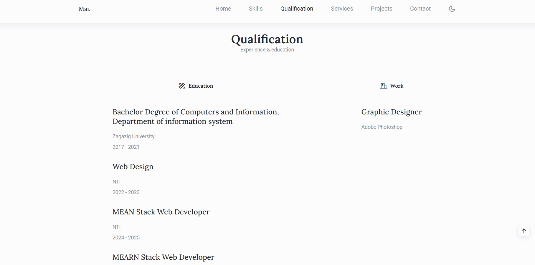Go to Home in the navigation bar
The height and width of the screenshot is (265, 535).
click(223, 9)
